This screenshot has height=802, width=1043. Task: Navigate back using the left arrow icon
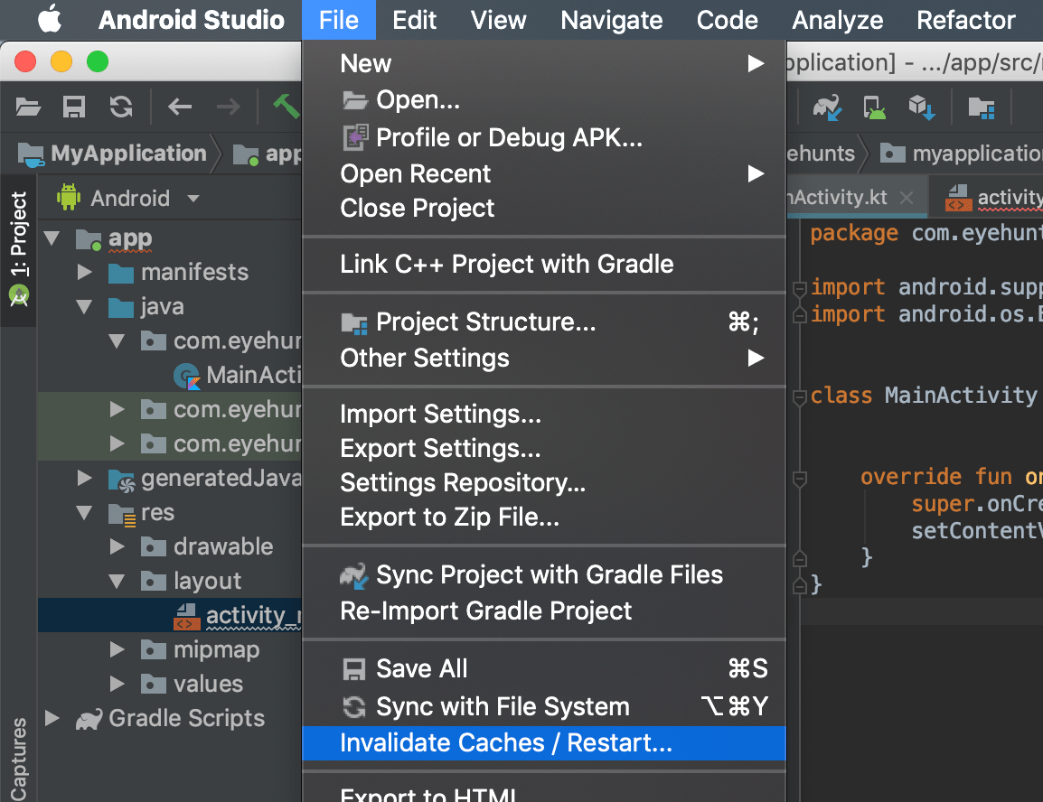pyautogui.click(x=179, y=107)
